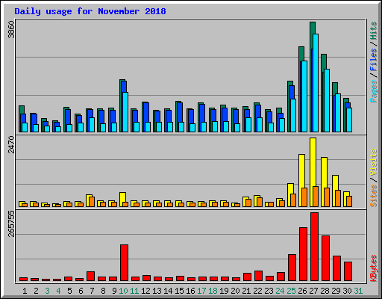Click the red KBytes bar for day 7

90,277
